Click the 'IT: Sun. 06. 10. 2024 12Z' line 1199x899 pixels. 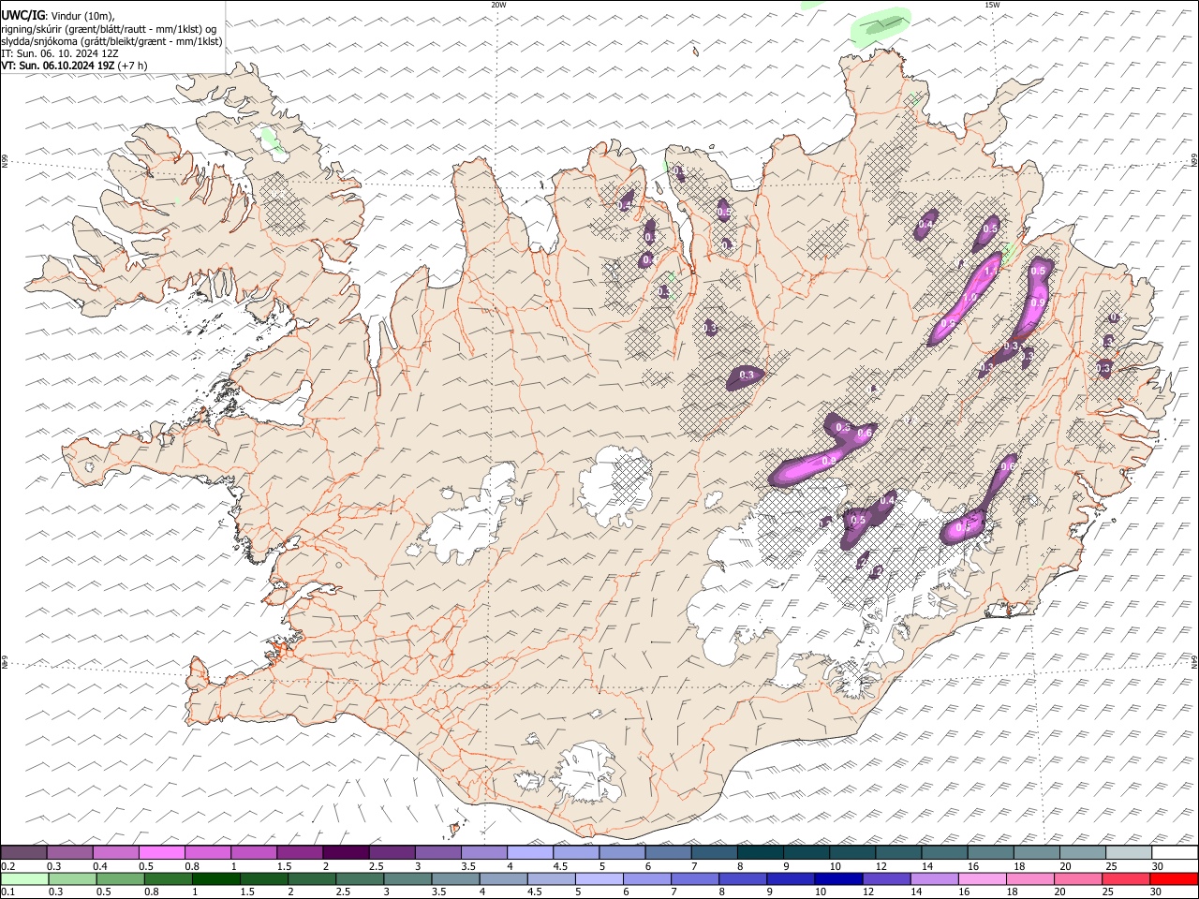(x=59, y=53)
